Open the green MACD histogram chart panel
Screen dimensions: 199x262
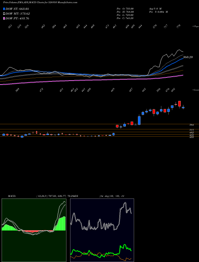pos(34,230)
